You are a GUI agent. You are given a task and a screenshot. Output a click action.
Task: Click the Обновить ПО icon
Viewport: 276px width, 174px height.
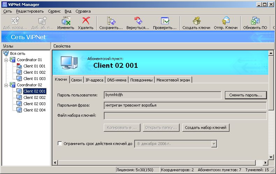(255, 21)
